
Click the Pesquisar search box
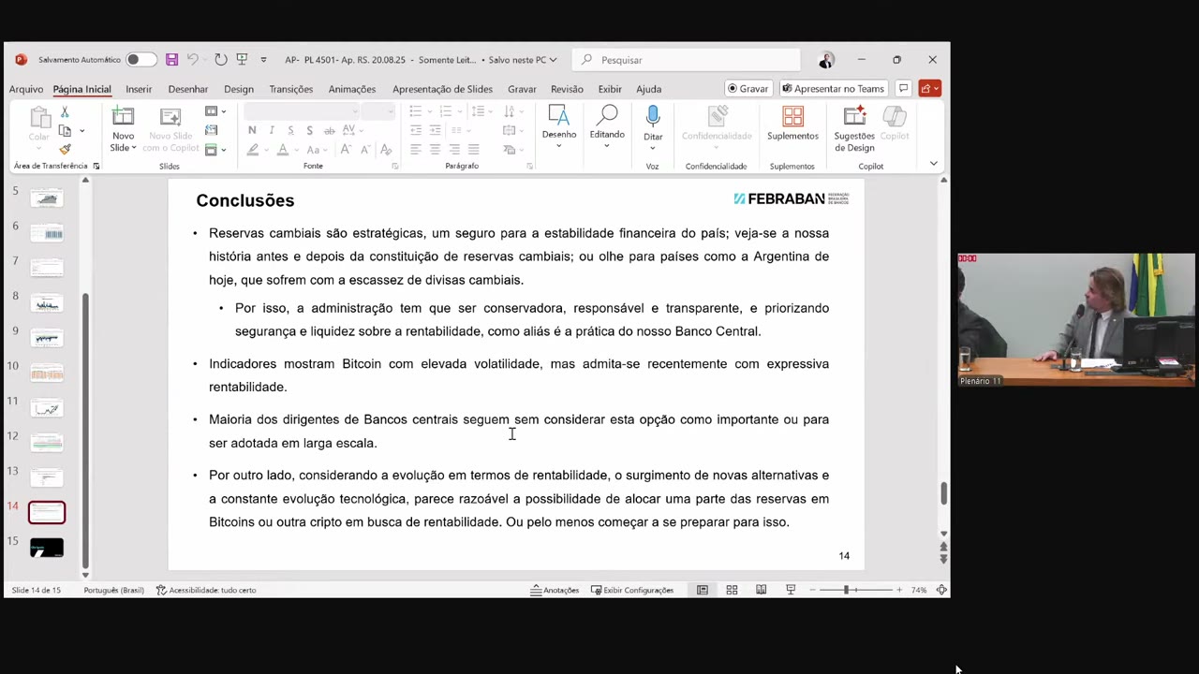[x=687, y=60]
